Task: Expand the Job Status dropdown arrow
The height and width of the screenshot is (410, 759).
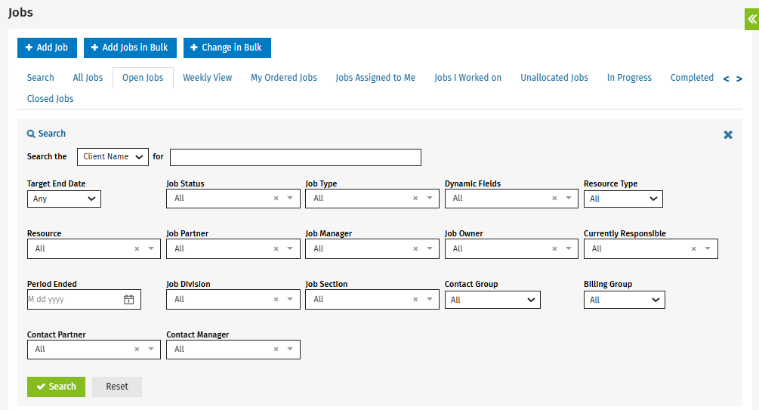Action: click(290, 198)
